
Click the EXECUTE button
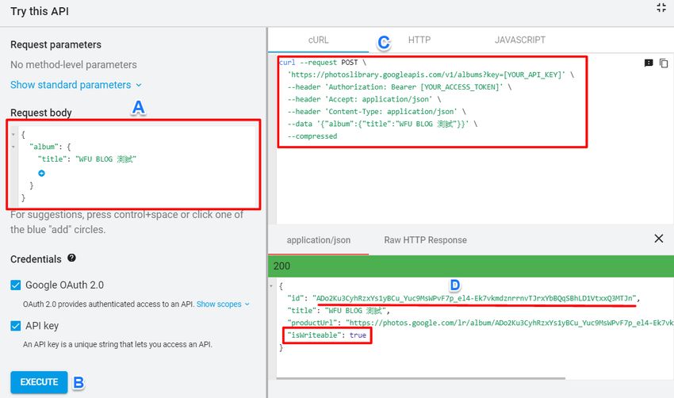39,381
